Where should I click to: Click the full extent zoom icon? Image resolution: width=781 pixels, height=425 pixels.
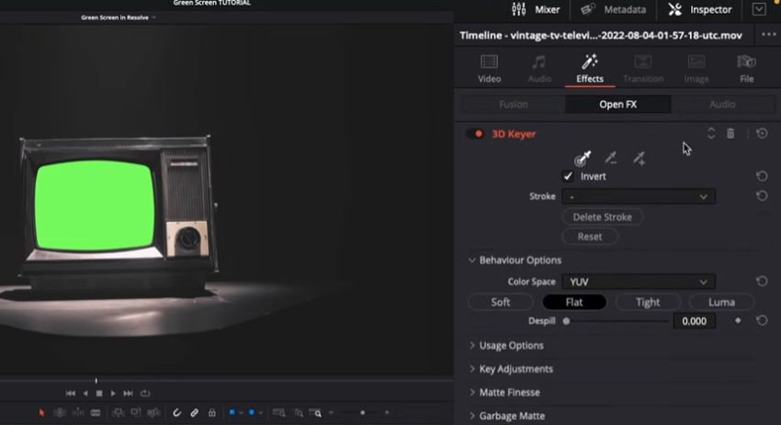pyautogui.click(x=279, y=412)
